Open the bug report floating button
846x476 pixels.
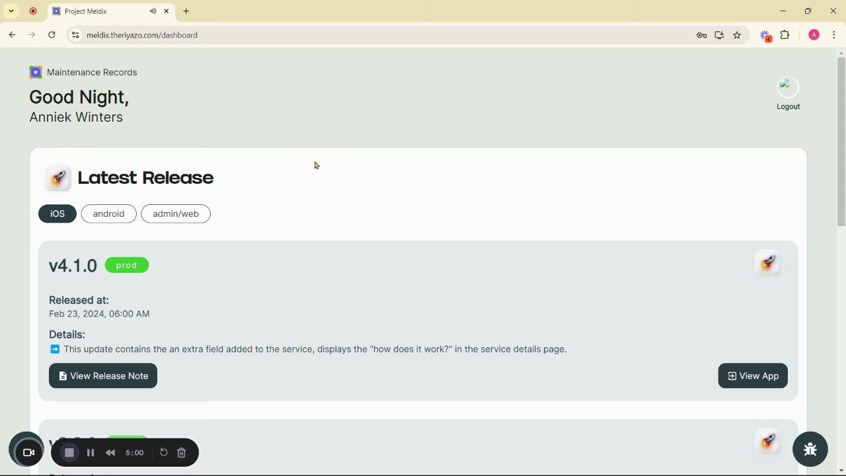pyautogui.click(x=810, y=450)
